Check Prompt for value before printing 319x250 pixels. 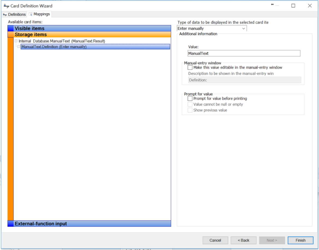click(x=190, y=99)
